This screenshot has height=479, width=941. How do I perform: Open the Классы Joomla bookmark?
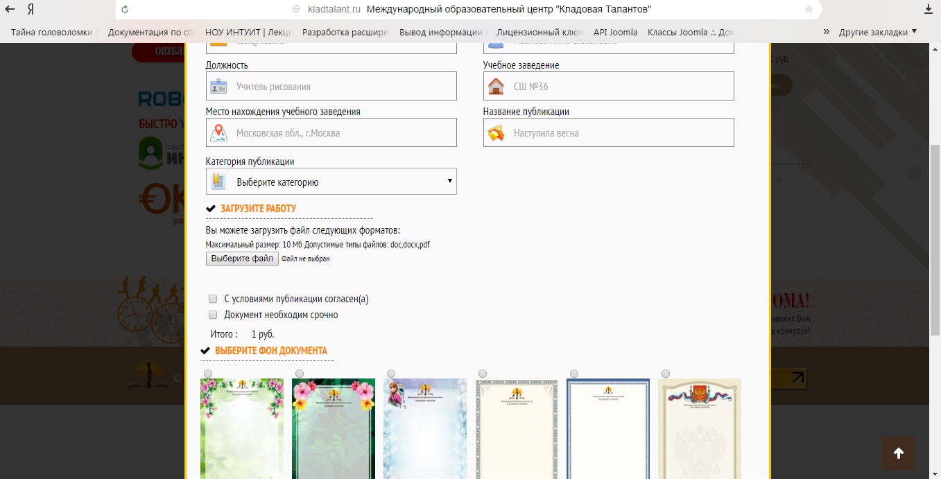(x=690, y=32)
